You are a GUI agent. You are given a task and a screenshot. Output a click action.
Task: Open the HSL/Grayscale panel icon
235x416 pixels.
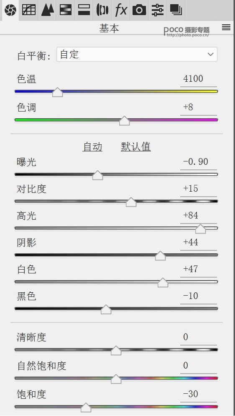66,10
